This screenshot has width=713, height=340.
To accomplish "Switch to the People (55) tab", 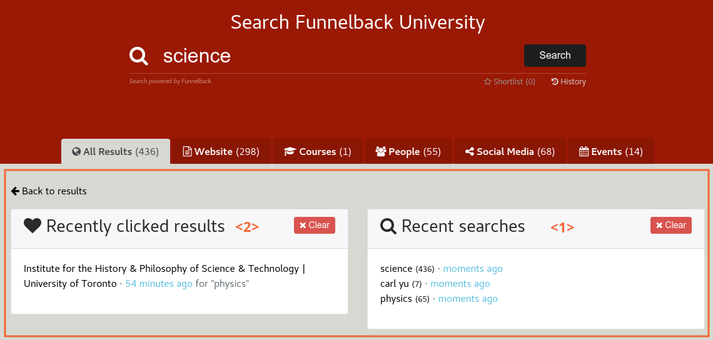I will [x=408, y=151].
